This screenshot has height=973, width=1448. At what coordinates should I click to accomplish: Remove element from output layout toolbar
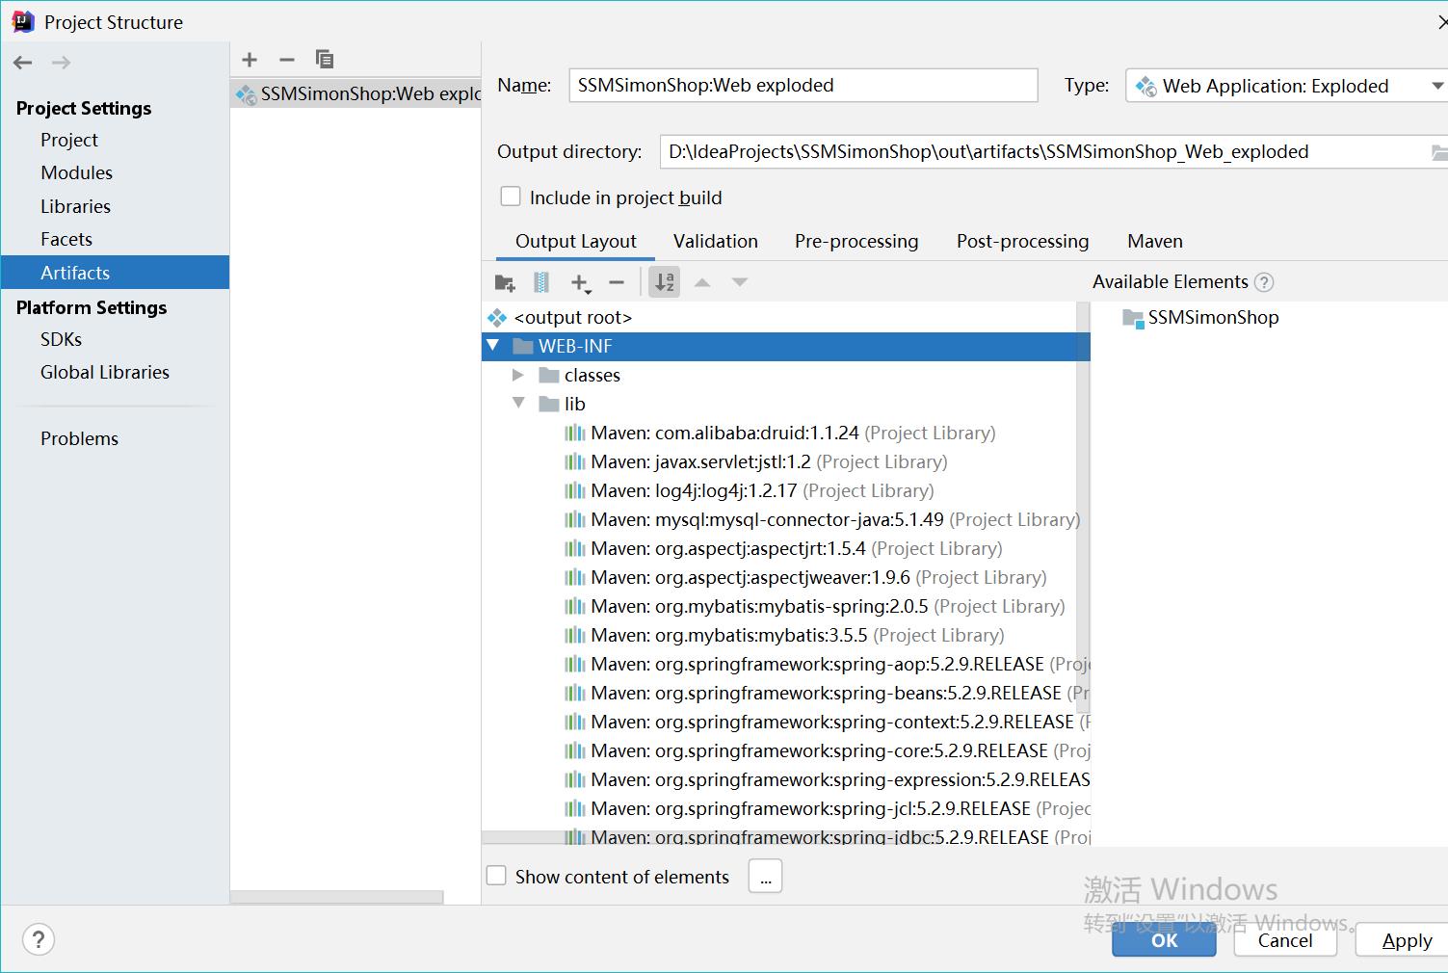pos(617,282)
